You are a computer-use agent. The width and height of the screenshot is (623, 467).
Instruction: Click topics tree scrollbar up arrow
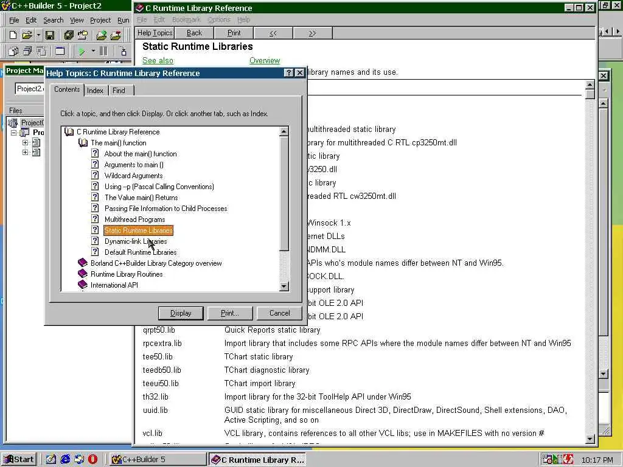point(284,131)
